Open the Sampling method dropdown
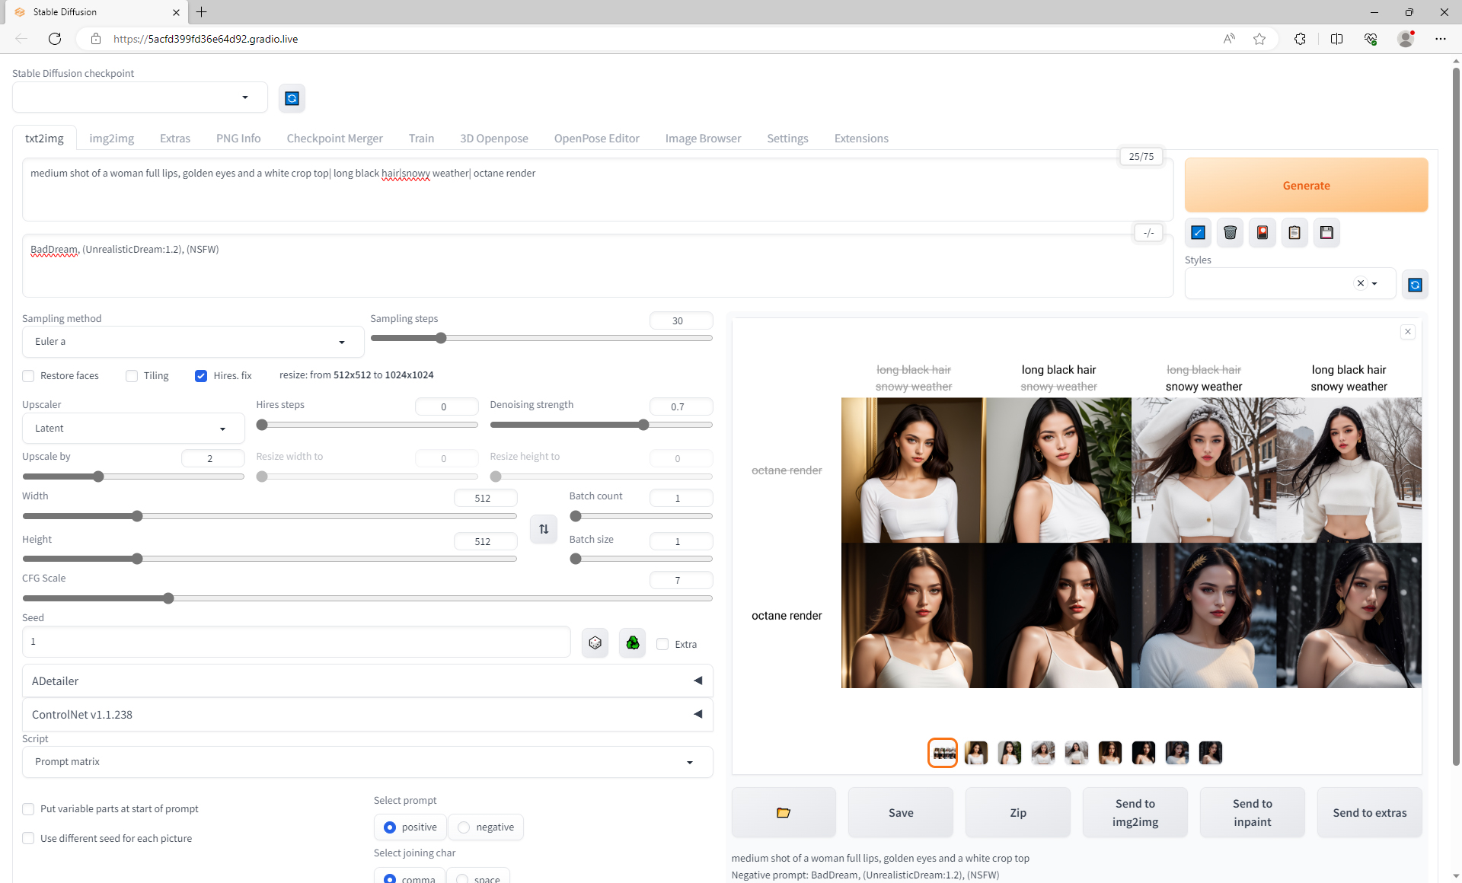Viewport: 1462px width, 883px height. [192, 342]
